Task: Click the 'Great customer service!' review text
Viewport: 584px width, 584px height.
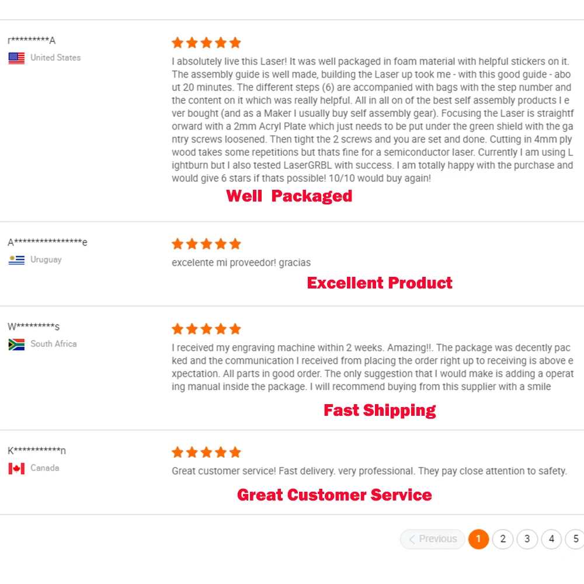Action: point(369,471)
